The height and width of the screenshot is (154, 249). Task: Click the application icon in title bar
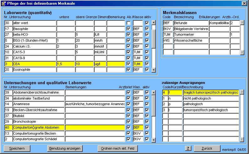3,3
